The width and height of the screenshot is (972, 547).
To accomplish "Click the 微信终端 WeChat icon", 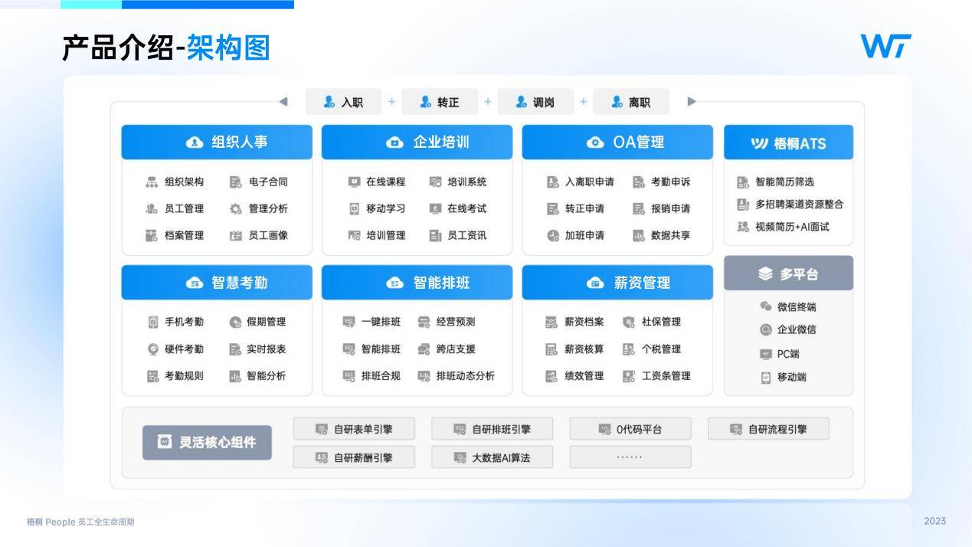I will [x=765, y=306].
